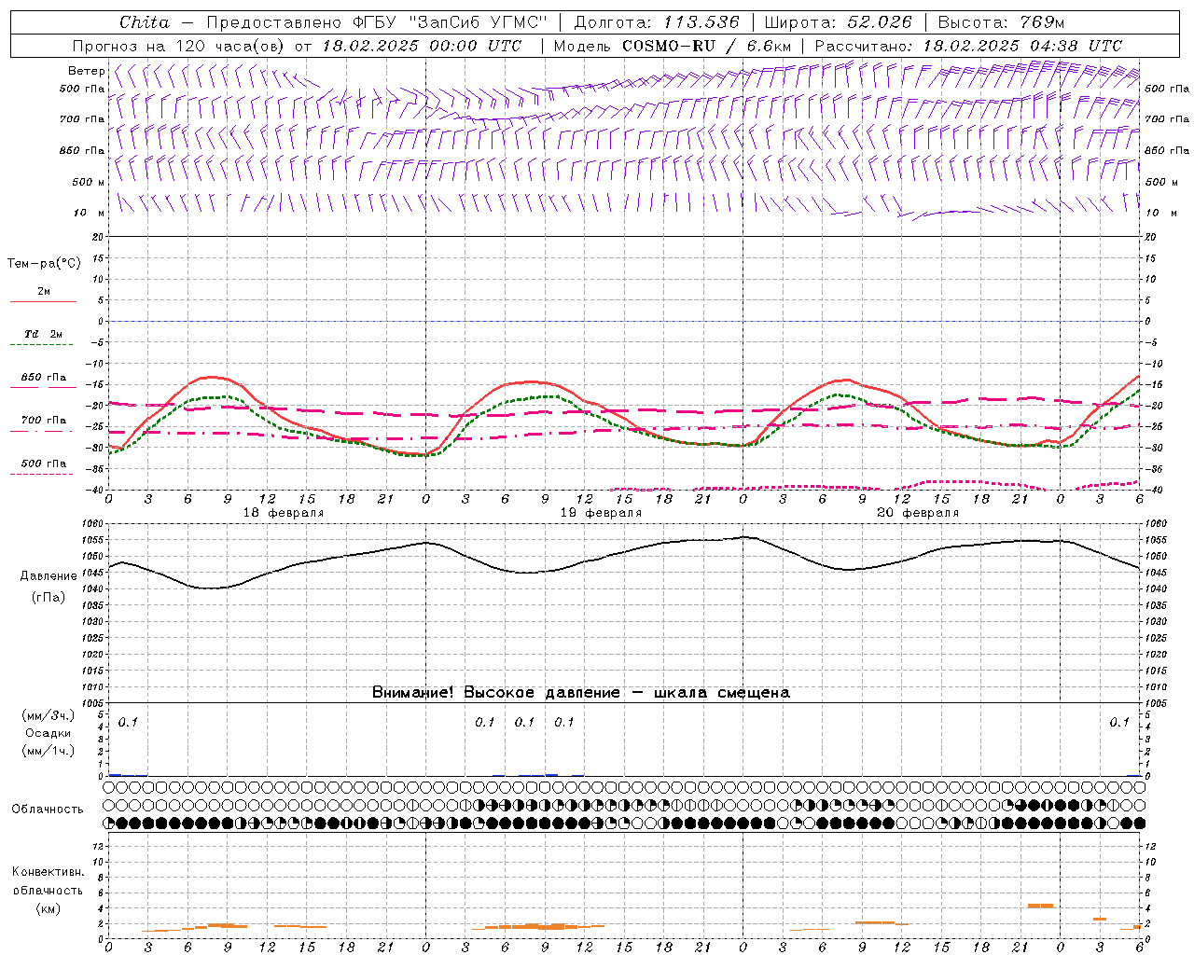Click the 19 февраля date label
Screen dimensions: 1194x955
tap(601, 513)
